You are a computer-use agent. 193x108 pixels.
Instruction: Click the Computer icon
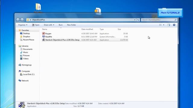click(20, 71)
